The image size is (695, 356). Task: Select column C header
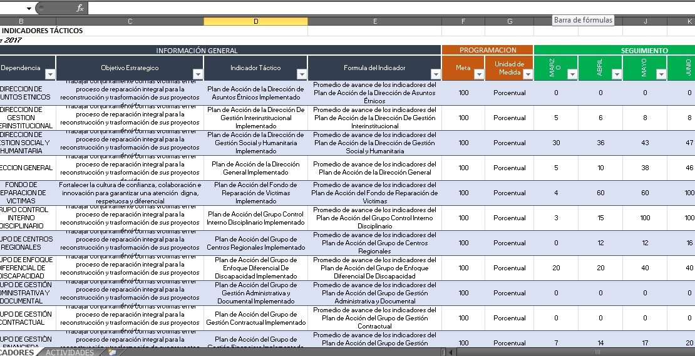[130, 21]
